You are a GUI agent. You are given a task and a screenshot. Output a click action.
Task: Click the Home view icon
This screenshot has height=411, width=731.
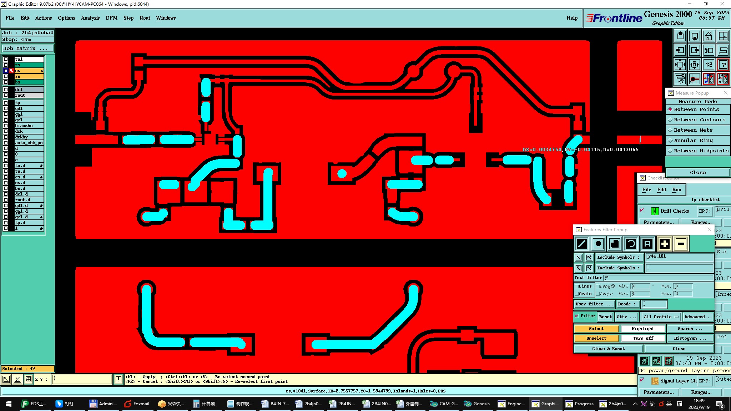(709, 36)
